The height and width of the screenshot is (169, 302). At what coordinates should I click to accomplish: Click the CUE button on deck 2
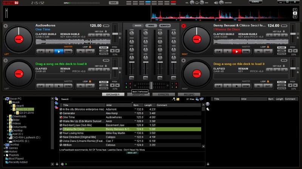point(218,51)
